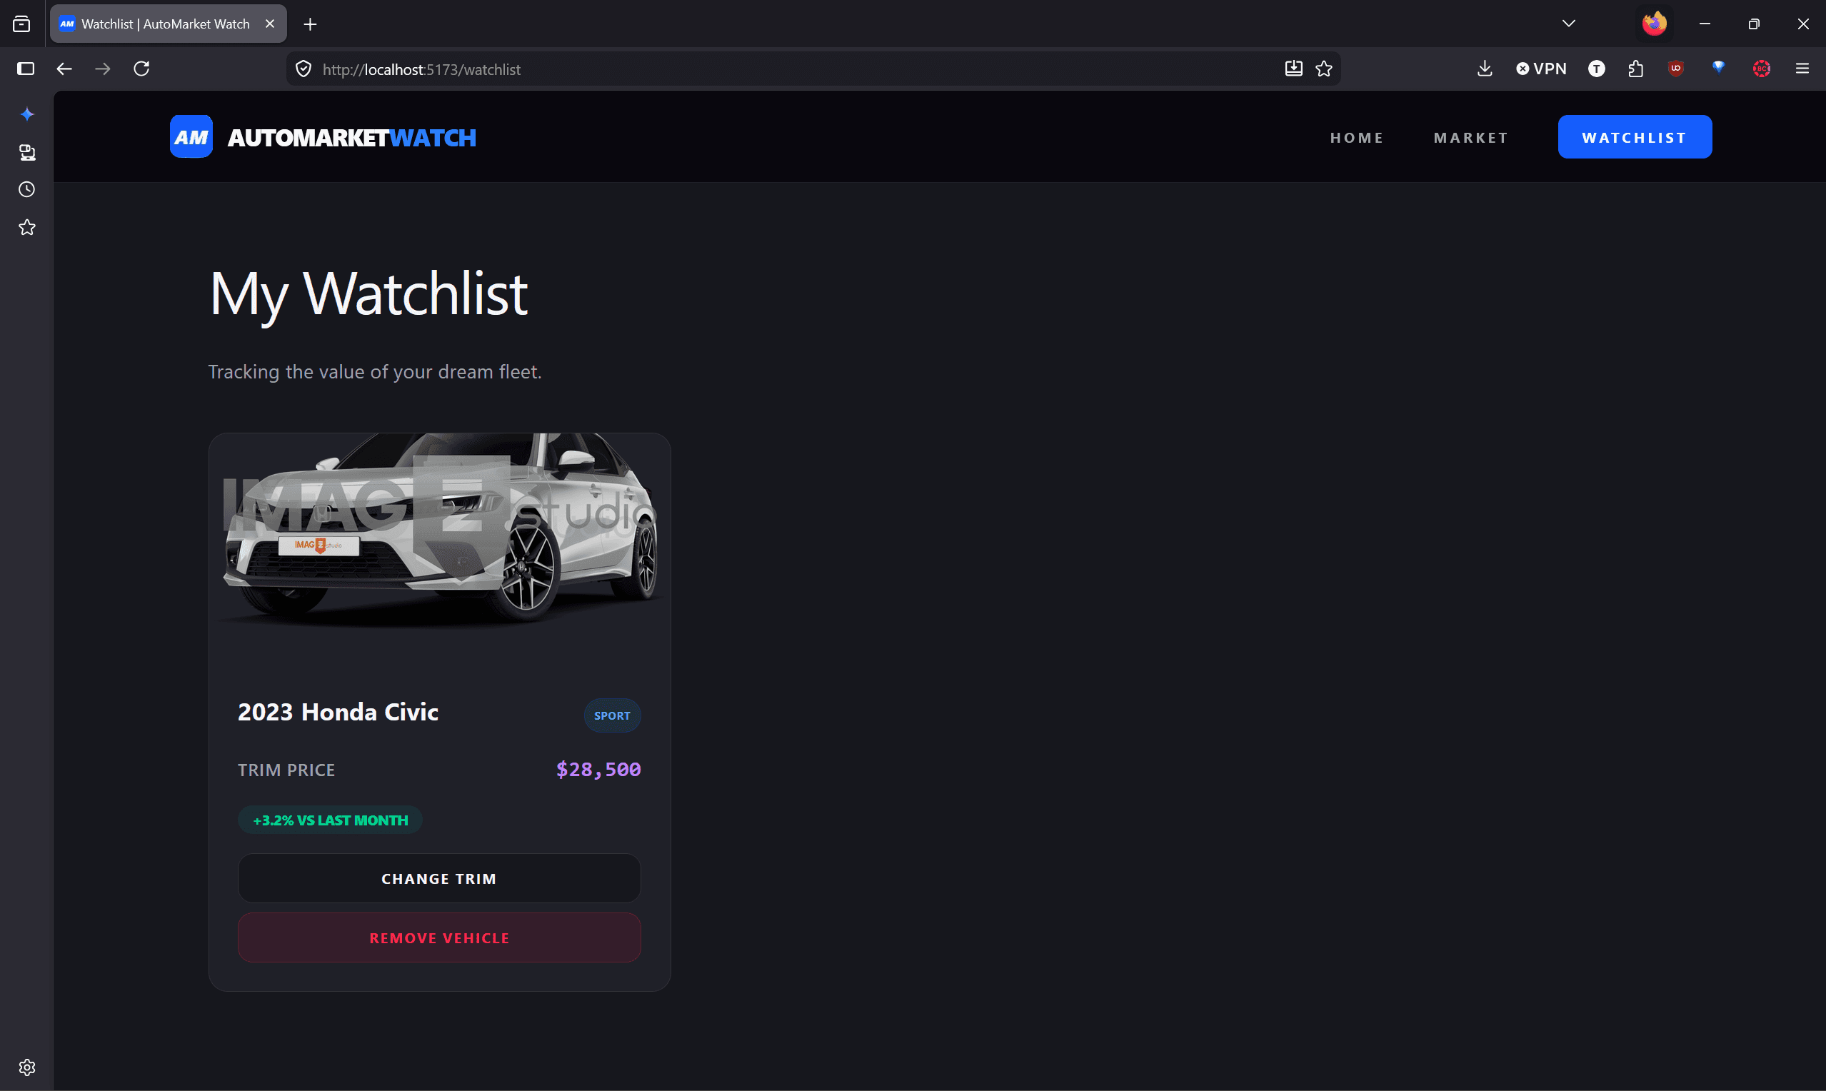Close the Watchlist browser tab
Screen dimensions: 1826x1091
coord(270,24)
